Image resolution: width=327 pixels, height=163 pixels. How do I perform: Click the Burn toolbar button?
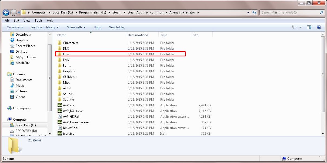(97, 27)
